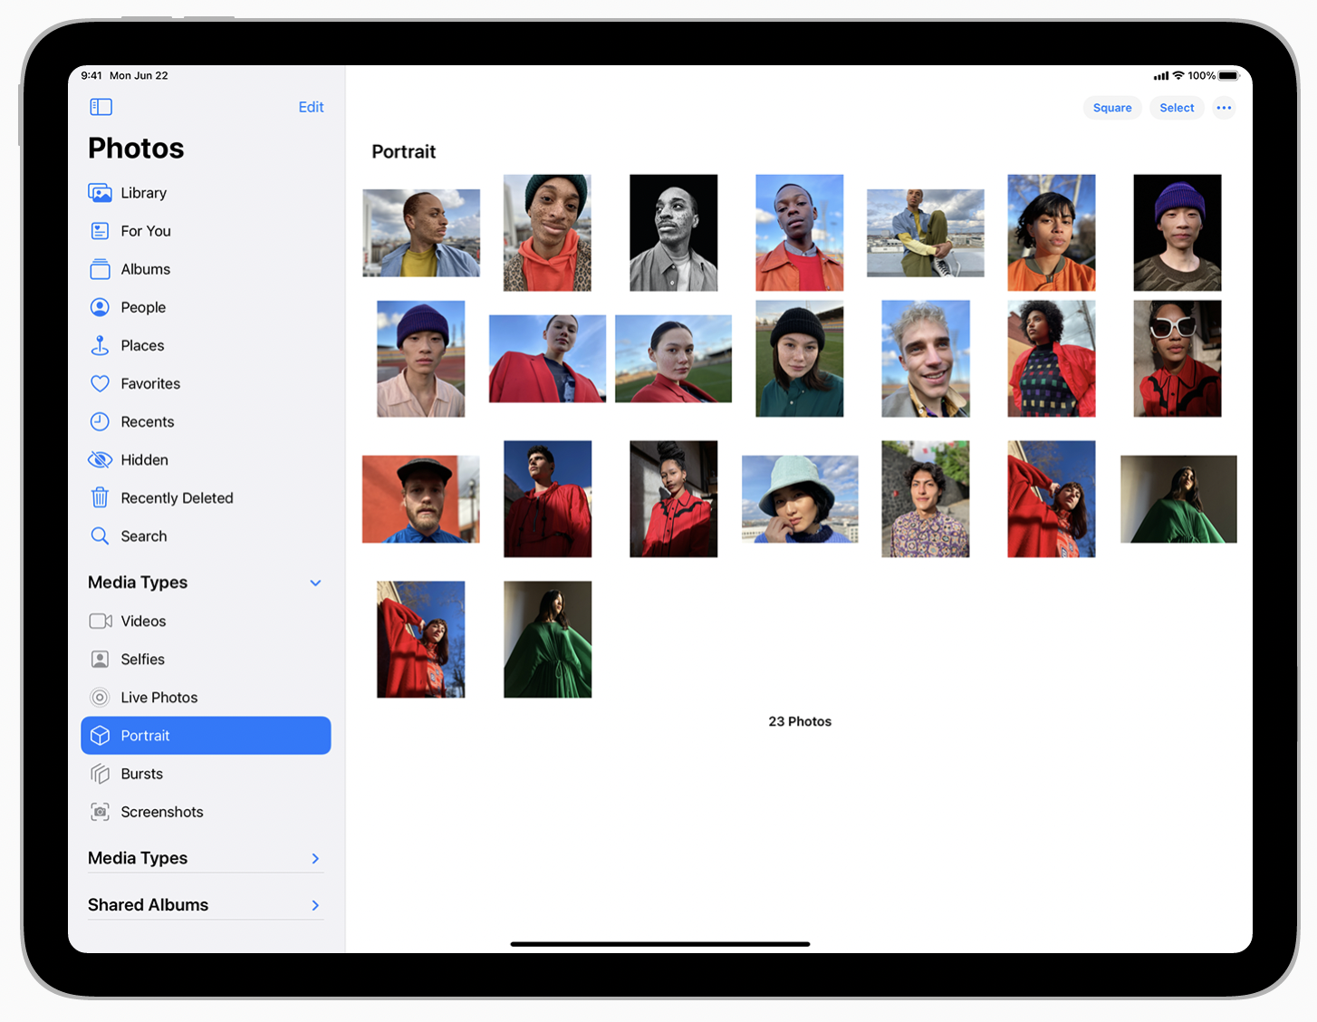This screenshot has height=1022, width=1317.
Task: Open Recently Deleted item
Action: click(x=206, y=497)
